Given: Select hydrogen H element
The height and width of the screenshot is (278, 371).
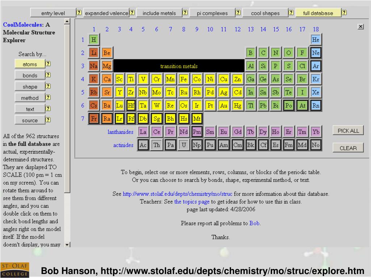Looking at the screenshot, I should [94, 39].
